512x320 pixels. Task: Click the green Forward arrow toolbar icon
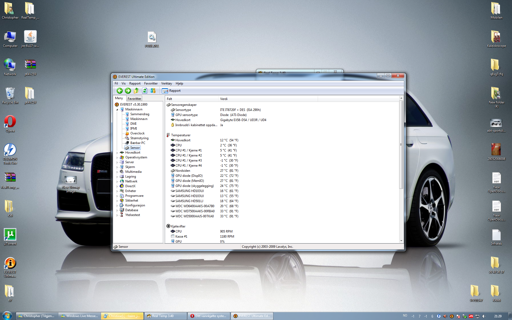pos(128,91)
